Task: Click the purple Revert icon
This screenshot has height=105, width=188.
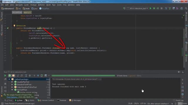Action: click(x=177, y=8)
